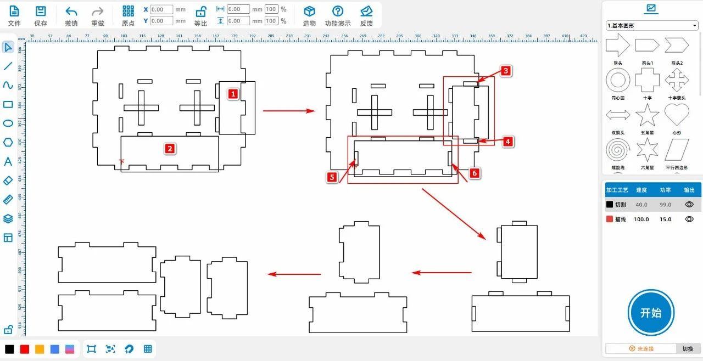The image size is (703, 361).
Task: Toggle output visibility for 描线 layer
Action: point(689,219)
